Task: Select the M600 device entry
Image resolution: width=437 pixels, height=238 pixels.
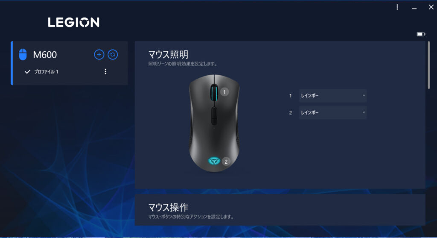Action: pos(45,55)
